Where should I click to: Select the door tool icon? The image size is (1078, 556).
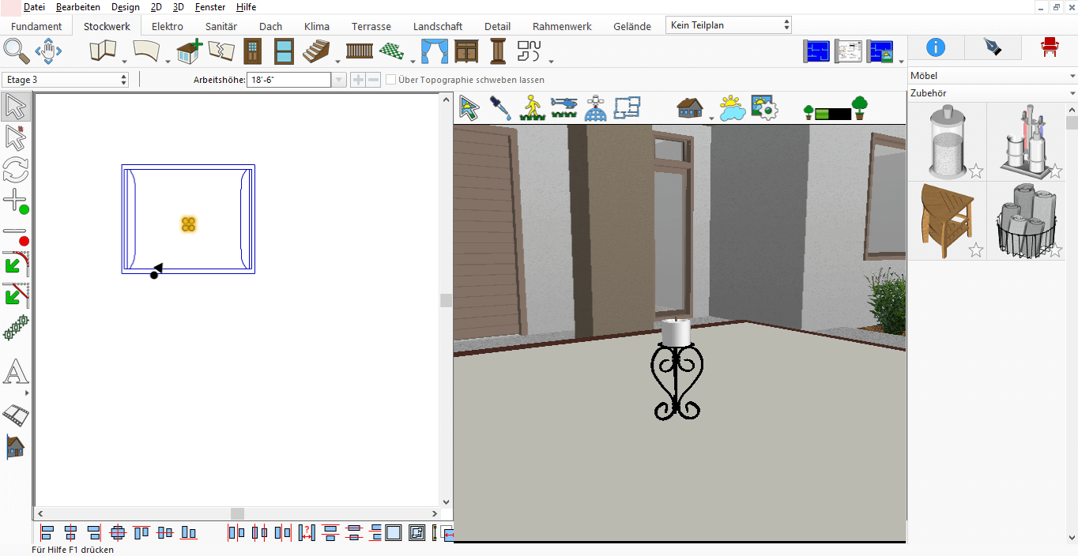[252, 51]
